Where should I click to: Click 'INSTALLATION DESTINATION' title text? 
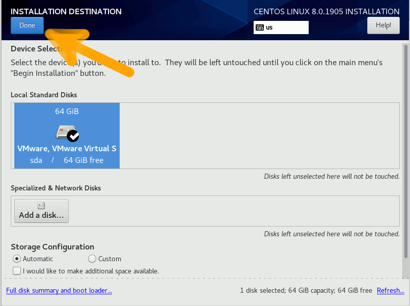tap(66, 12)
